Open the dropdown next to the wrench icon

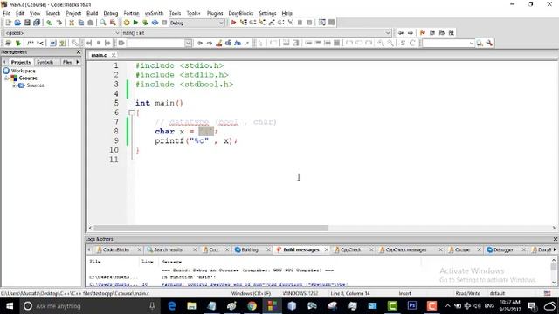[x=472, y=43]
